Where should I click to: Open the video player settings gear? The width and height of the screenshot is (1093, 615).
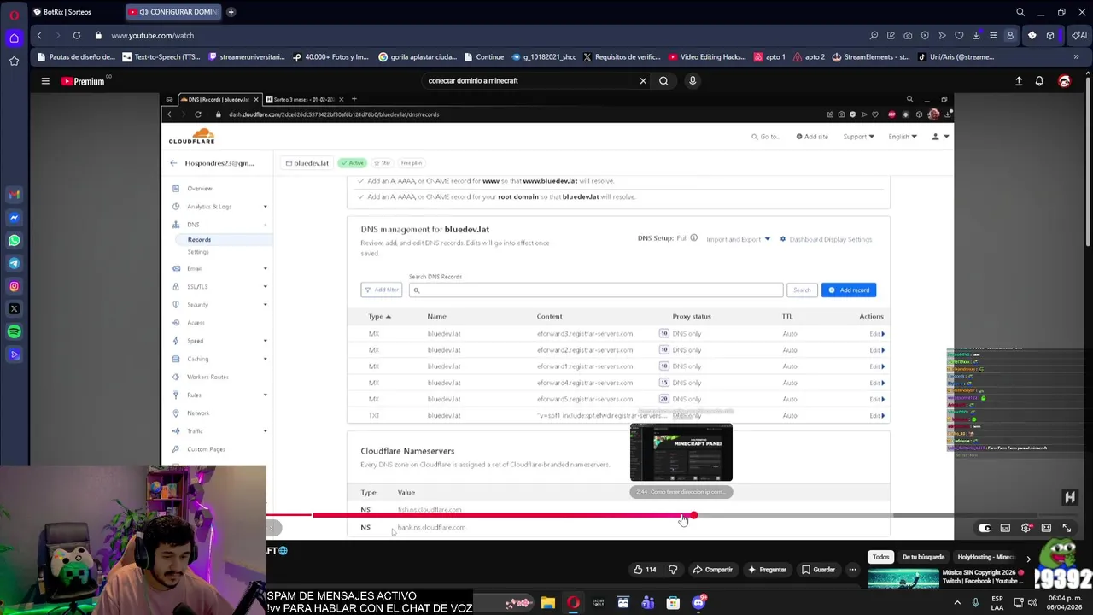[1026, 528]
